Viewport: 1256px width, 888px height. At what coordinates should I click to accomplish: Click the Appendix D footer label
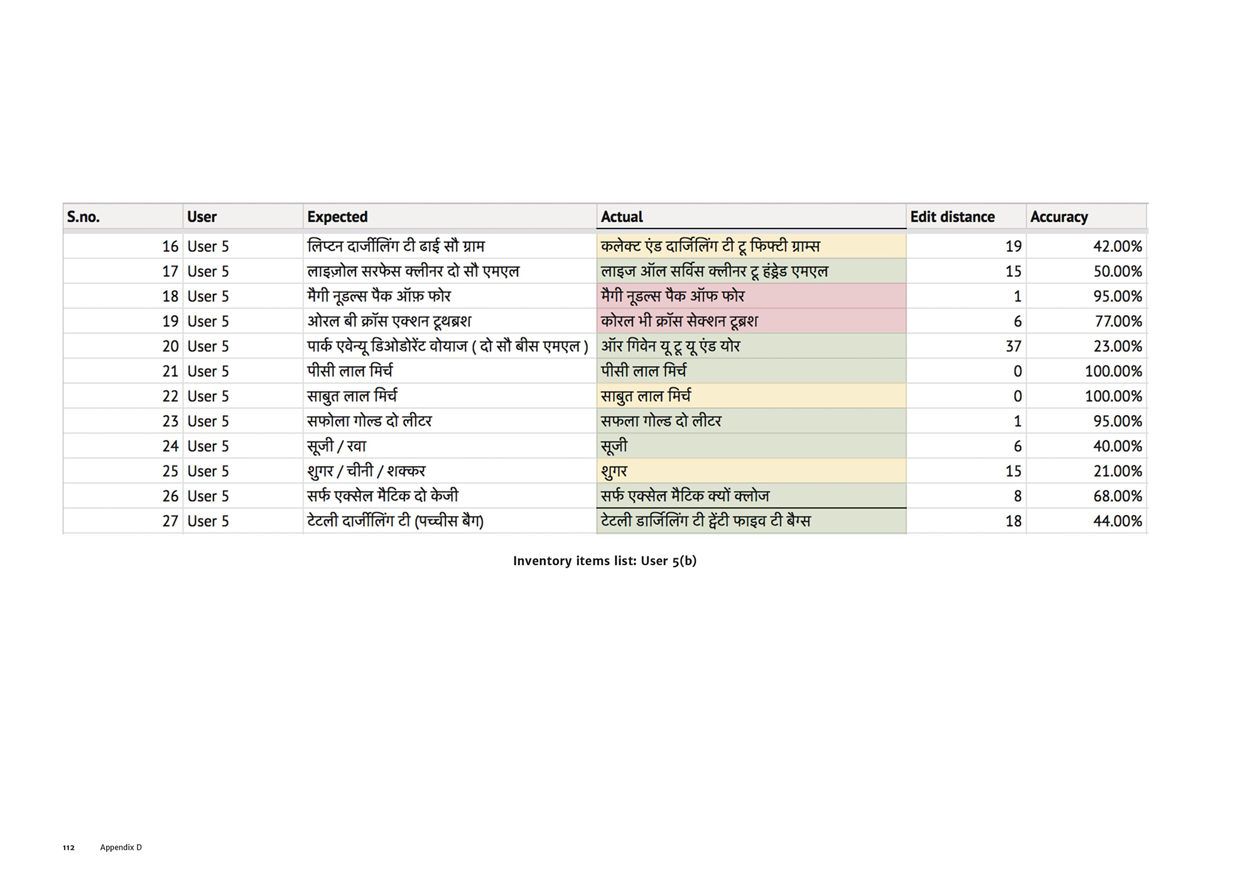[x=121, y=847]
